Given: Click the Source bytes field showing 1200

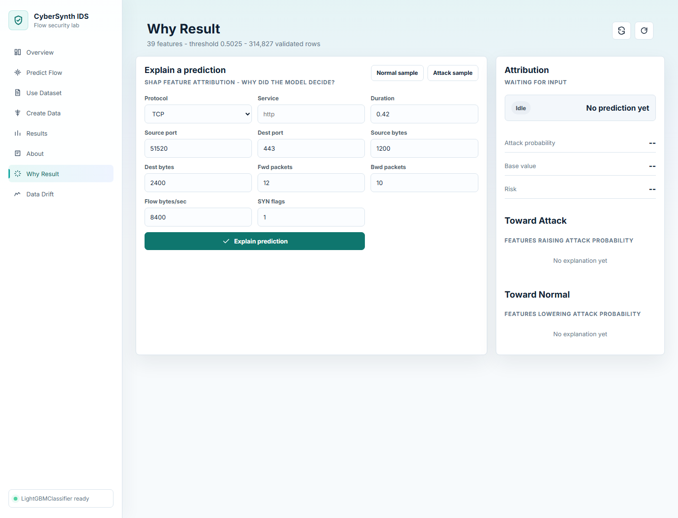Looking at the screenshot, I should coord(424,148).
